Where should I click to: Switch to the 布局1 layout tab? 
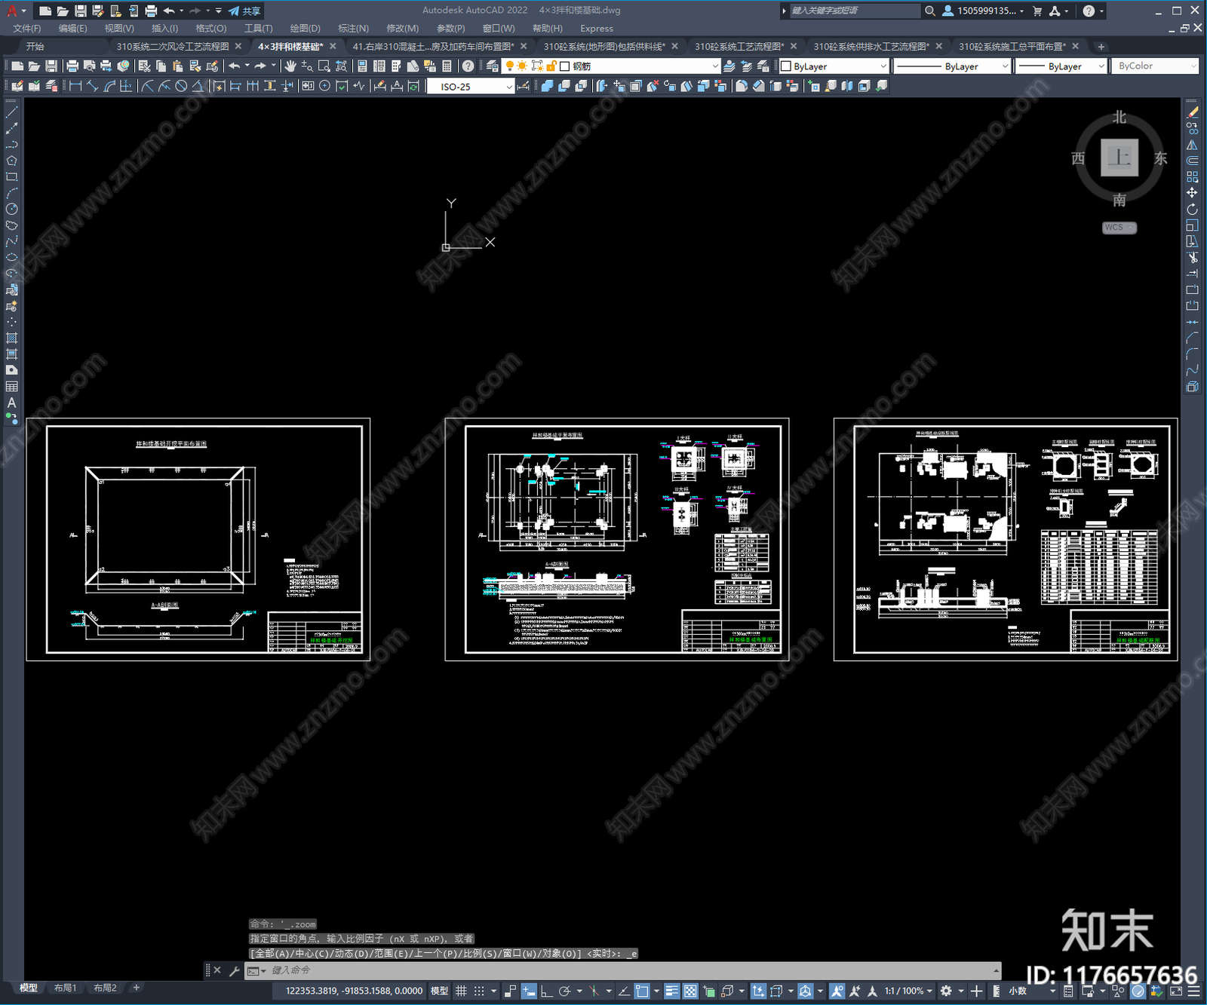click(x=65, y=988)
